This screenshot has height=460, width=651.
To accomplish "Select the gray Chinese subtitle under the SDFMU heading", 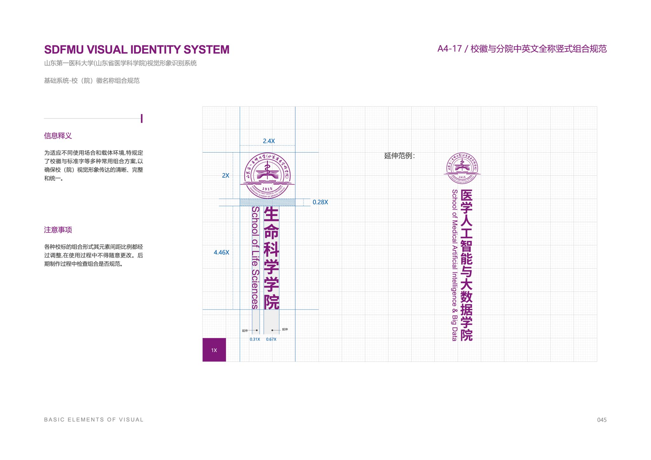I will (x=120, y=63).
